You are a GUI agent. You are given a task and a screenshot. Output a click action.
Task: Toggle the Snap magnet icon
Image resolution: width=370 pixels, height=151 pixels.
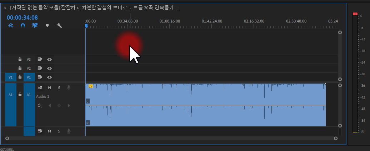pos(23,25)
